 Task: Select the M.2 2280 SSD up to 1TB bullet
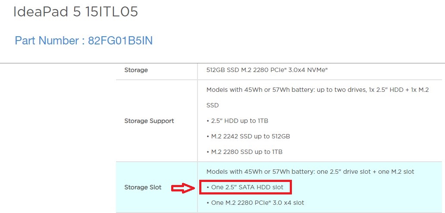[244, 152]
